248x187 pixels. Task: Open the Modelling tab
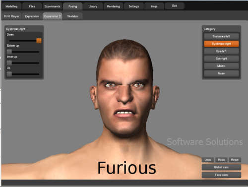pyautogui.click(x=11, y=6)
